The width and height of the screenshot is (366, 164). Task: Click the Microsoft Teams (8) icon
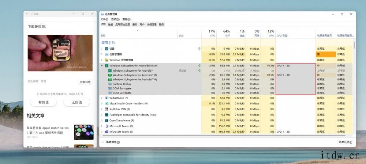pyautogui.click(x=107, y=126)
